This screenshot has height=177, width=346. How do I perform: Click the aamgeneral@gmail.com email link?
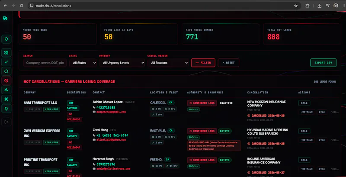click(111, 112)
